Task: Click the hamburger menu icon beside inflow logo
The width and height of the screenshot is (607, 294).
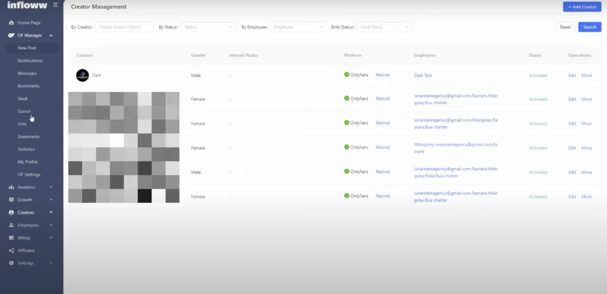Action: click(x=55, y=5)
